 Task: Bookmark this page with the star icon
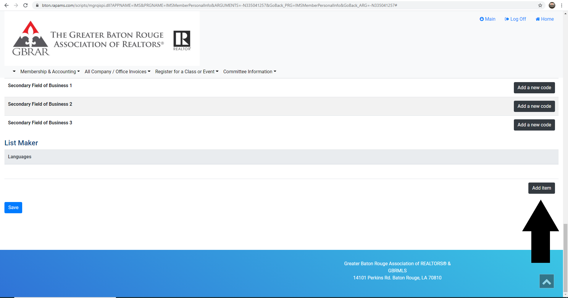[540, 5]
